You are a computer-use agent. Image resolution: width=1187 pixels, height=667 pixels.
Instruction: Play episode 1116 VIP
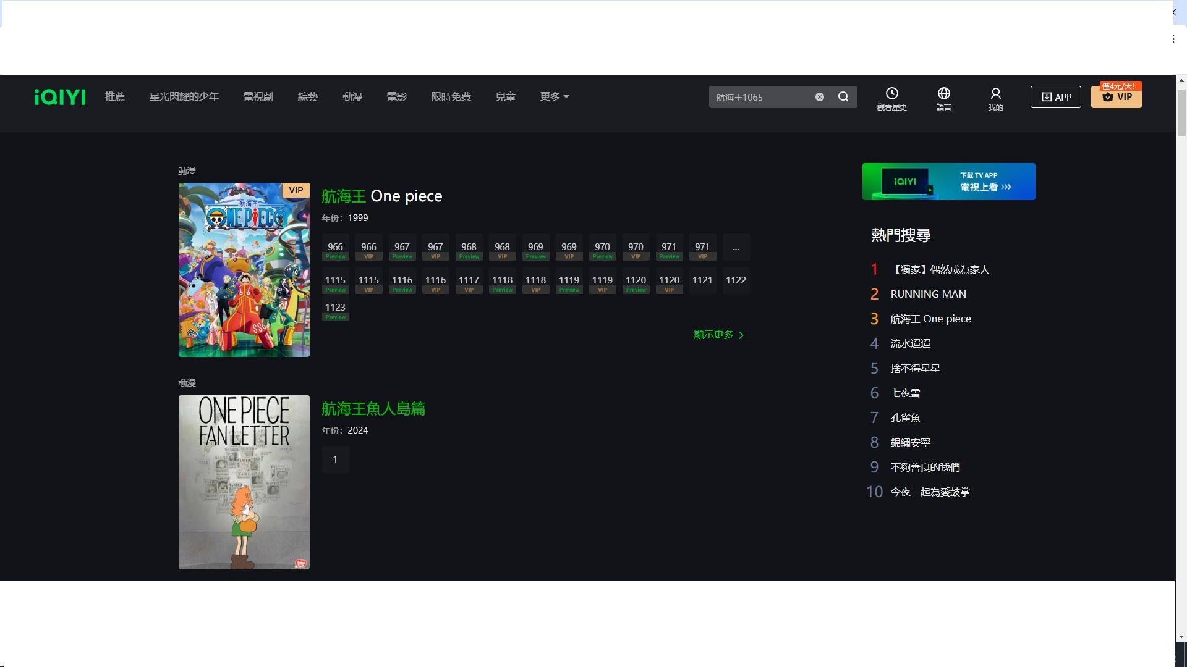tap(436, 281)
